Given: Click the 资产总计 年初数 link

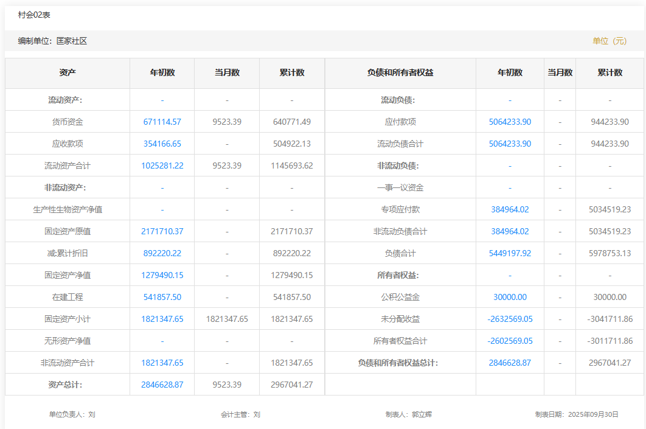Looking at the screenshot, I should pyautogui.click(x=162, y=385).
